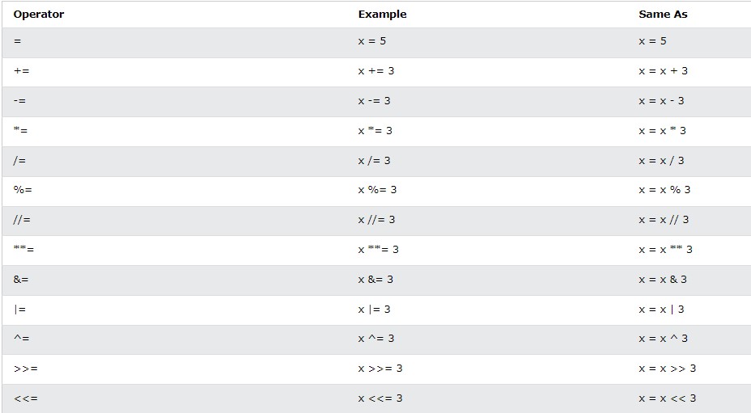
Task: Click the example x //= 3
Action: tap(376, 220)
